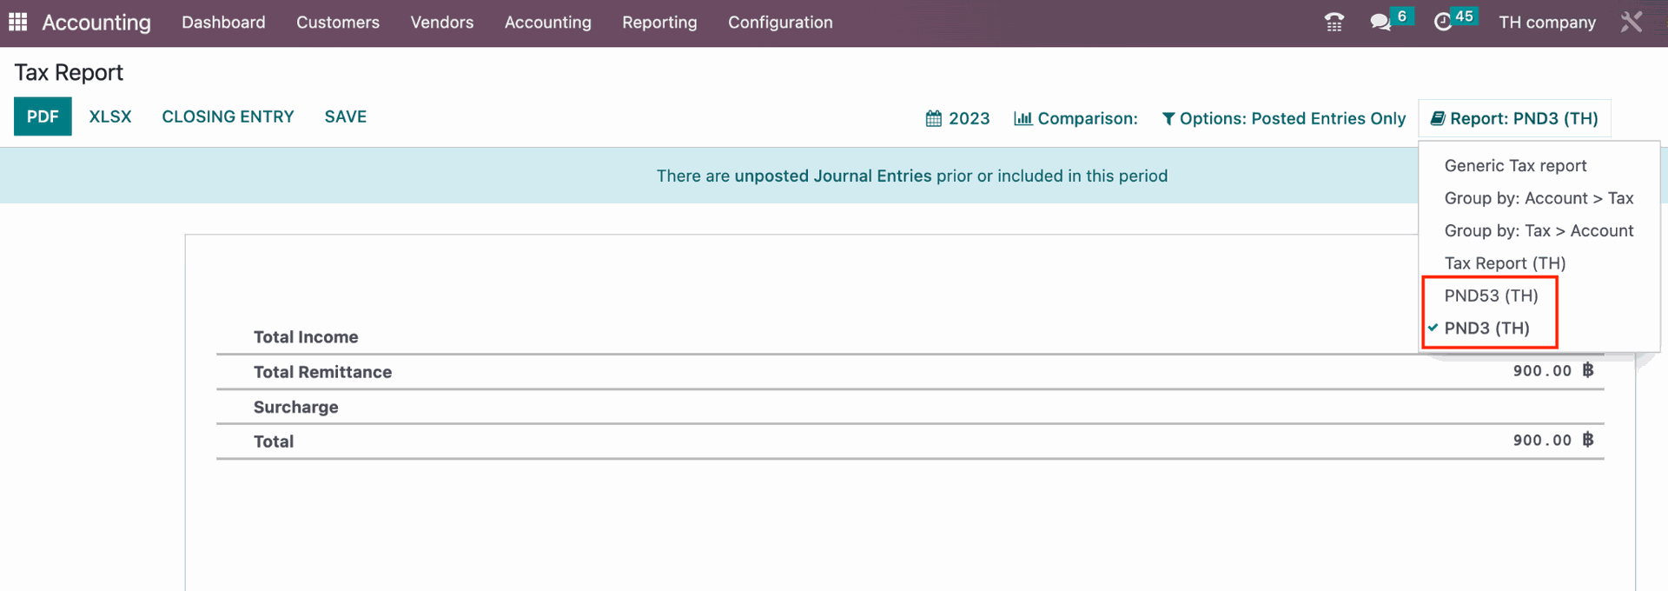Open the activities clock icon
Screen dimensions: 1668x591
click(1443, 23)
